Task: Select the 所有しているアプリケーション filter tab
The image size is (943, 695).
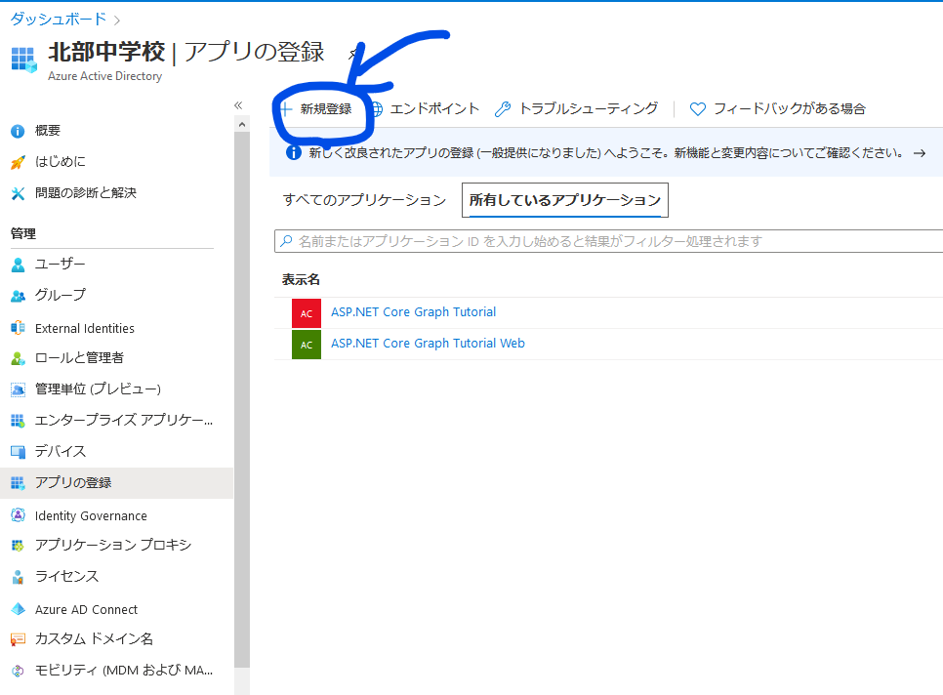Action: [x=564, y=199]
